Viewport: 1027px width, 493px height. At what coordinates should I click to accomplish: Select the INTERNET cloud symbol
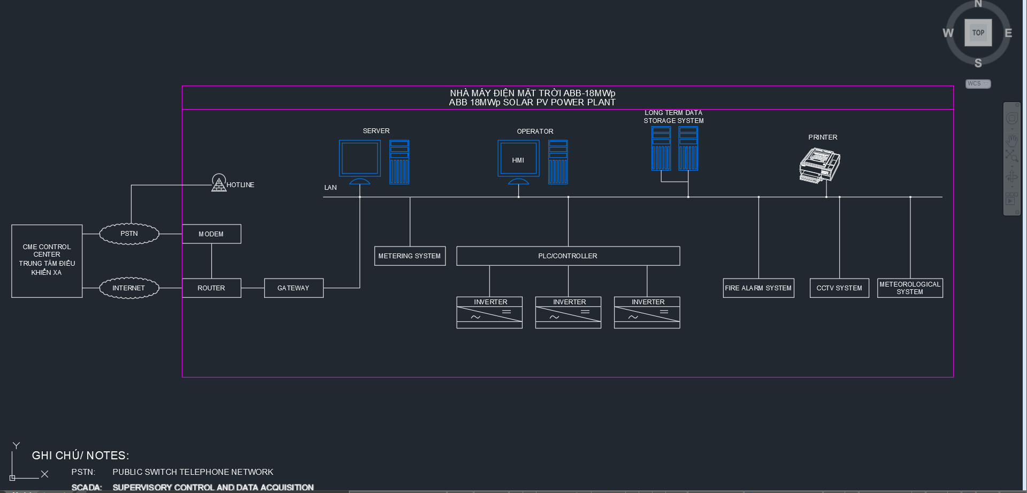pos(129,288)
